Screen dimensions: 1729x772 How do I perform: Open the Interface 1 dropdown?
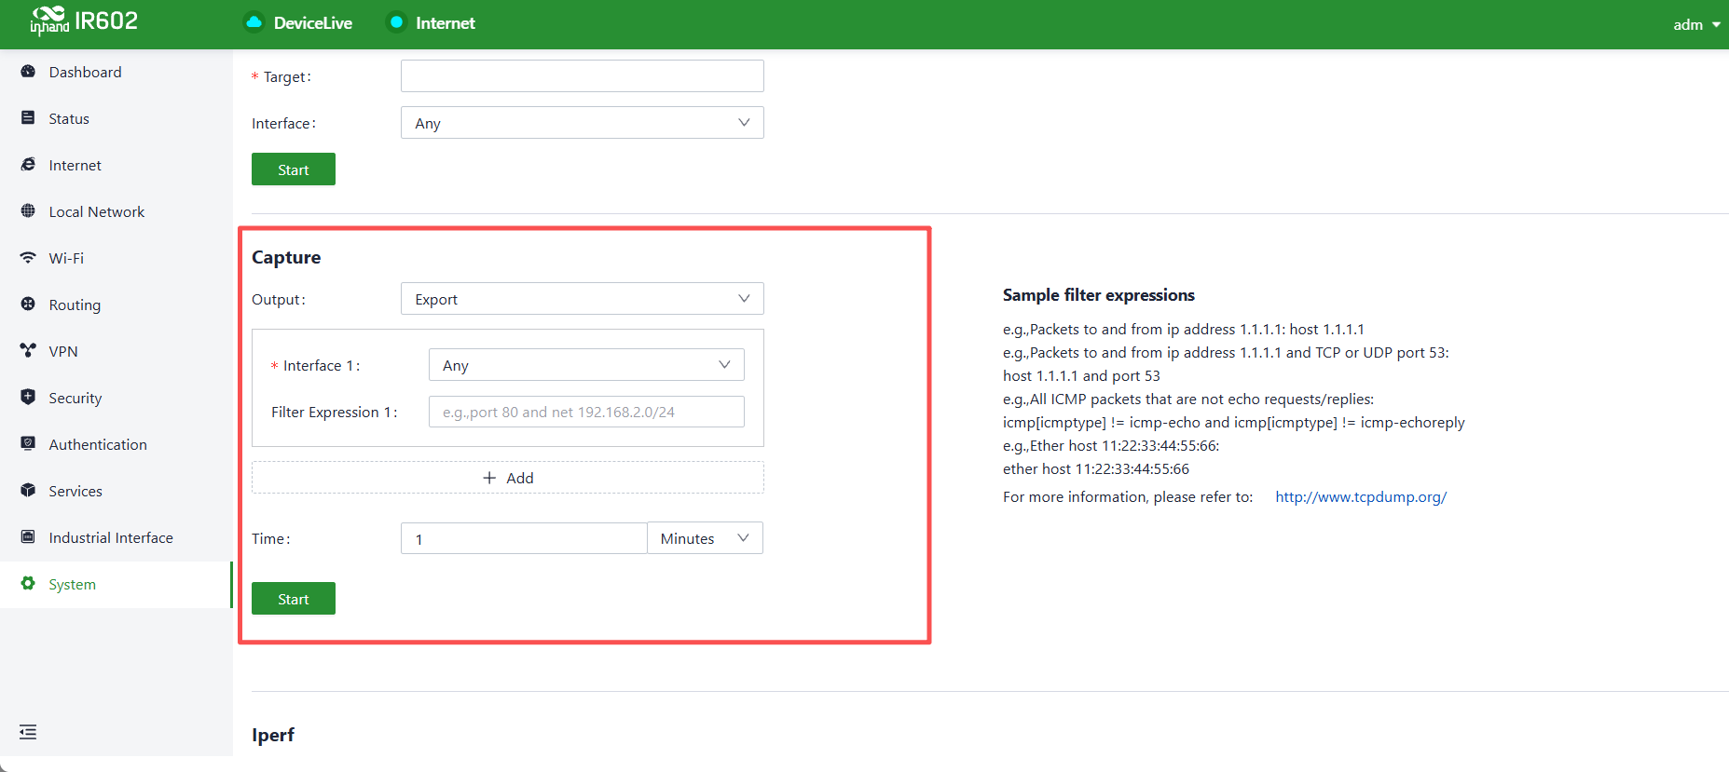586,365
